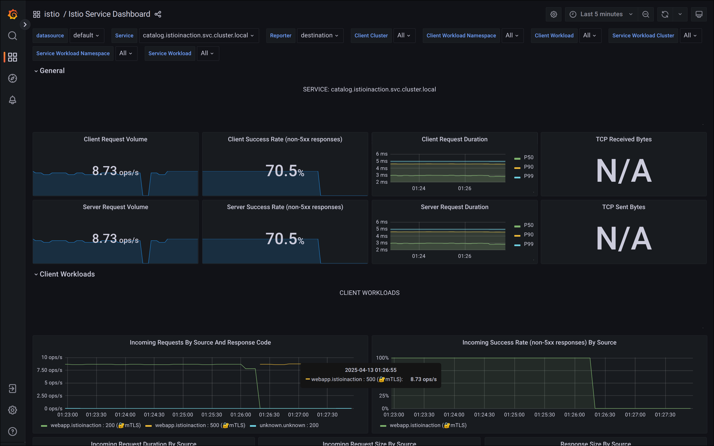Screen dimensions: 714x446
Task: Open Server Success Rate panel title
Action: (x=285, y=207)
